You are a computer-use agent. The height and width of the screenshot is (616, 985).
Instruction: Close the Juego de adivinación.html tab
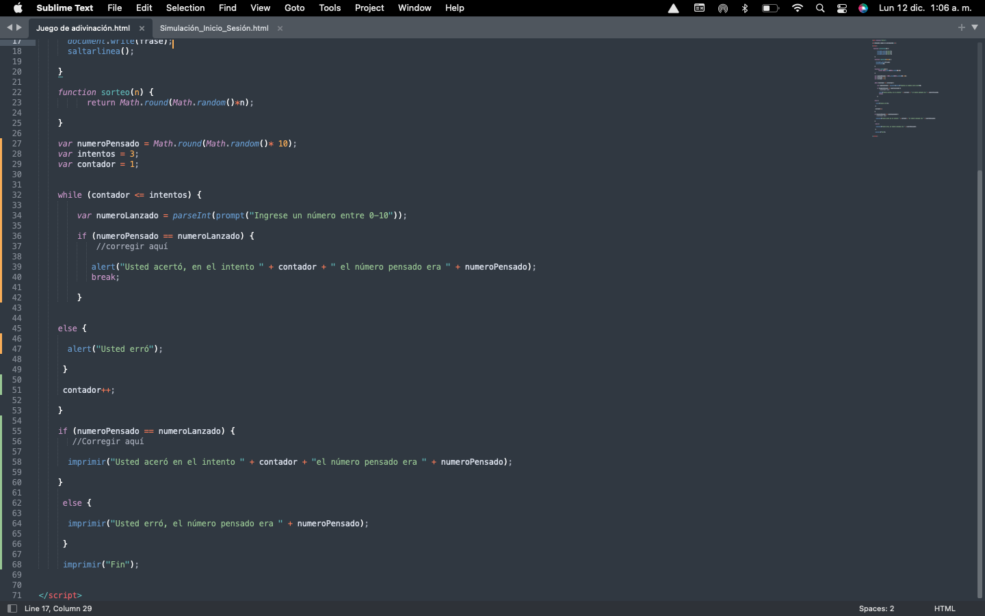[x=142, y=29]
